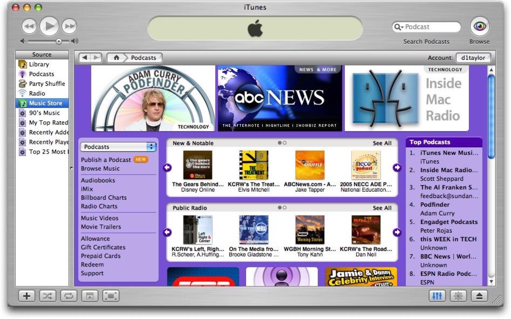
Task: Select Podcasts in the Source list
Action: pos(42,74)
